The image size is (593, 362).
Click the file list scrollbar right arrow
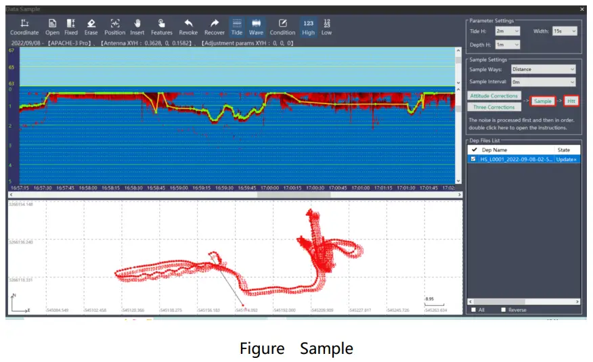coord(577,302)
